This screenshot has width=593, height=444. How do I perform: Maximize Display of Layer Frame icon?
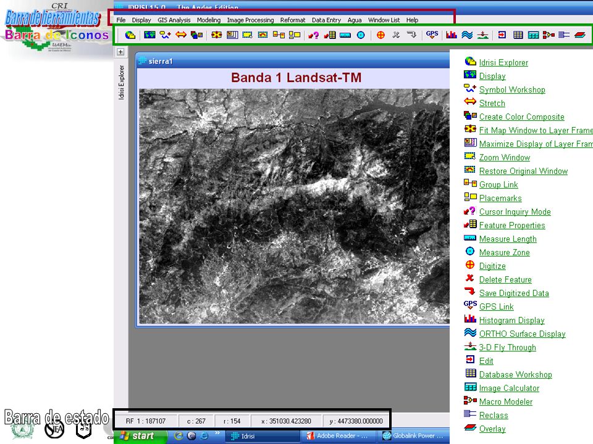pyautogui.click(x=232, y=35)
